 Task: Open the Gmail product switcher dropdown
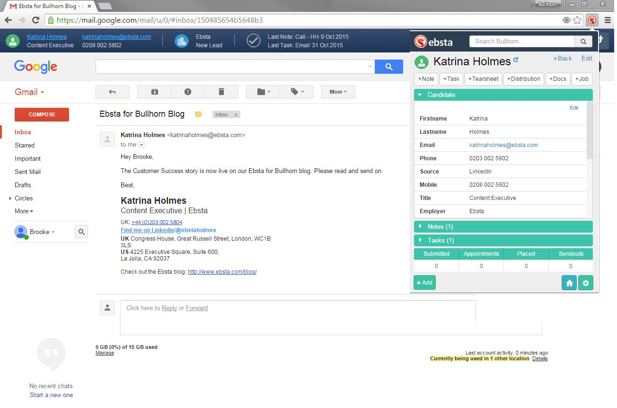coord(29,92)
